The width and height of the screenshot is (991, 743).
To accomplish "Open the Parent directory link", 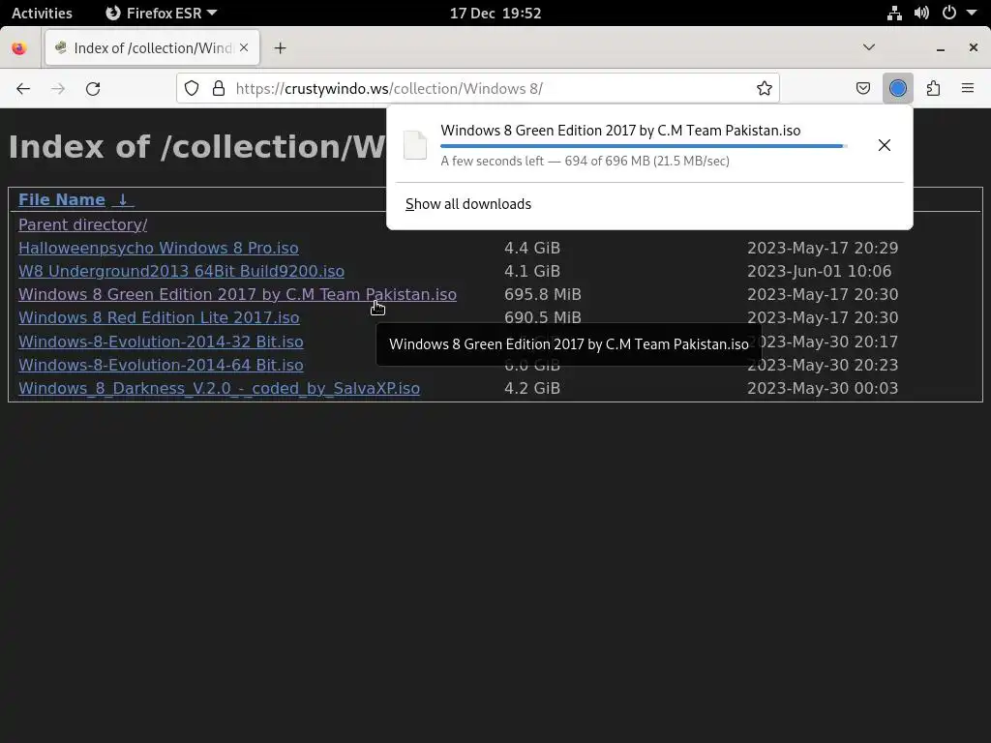I will point(83,224).
